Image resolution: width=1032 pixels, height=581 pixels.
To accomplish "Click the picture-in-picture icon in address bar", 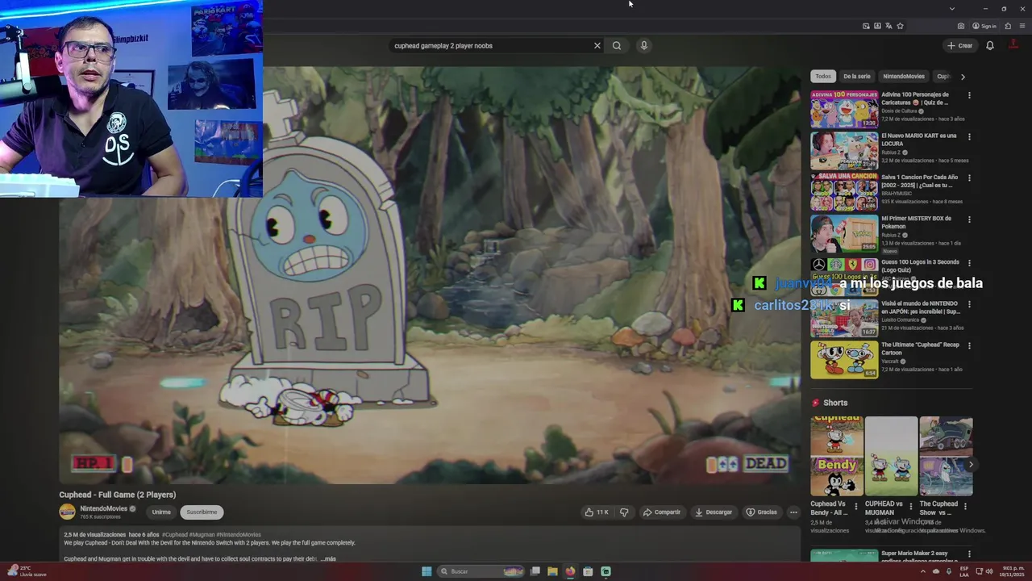I will coord(866,26).
